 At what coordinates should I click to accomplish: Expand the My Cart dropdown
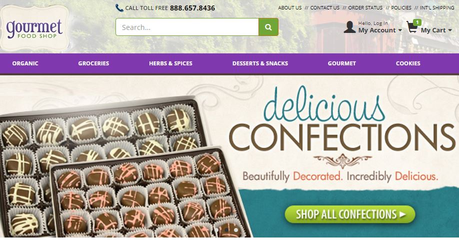pos(436,30)
